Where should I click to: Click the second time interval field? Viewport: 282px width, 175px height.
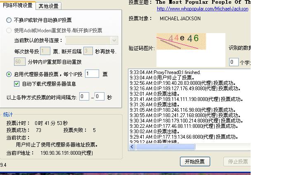click(x=100, y=96)
